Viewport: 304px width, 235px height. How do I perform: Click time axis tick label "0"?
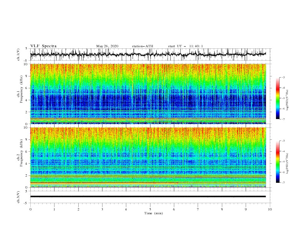(x=30, y=209)
